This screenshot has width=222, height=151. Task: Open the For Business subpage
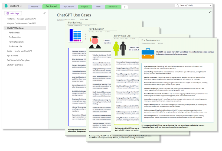[x=14, y=33]
